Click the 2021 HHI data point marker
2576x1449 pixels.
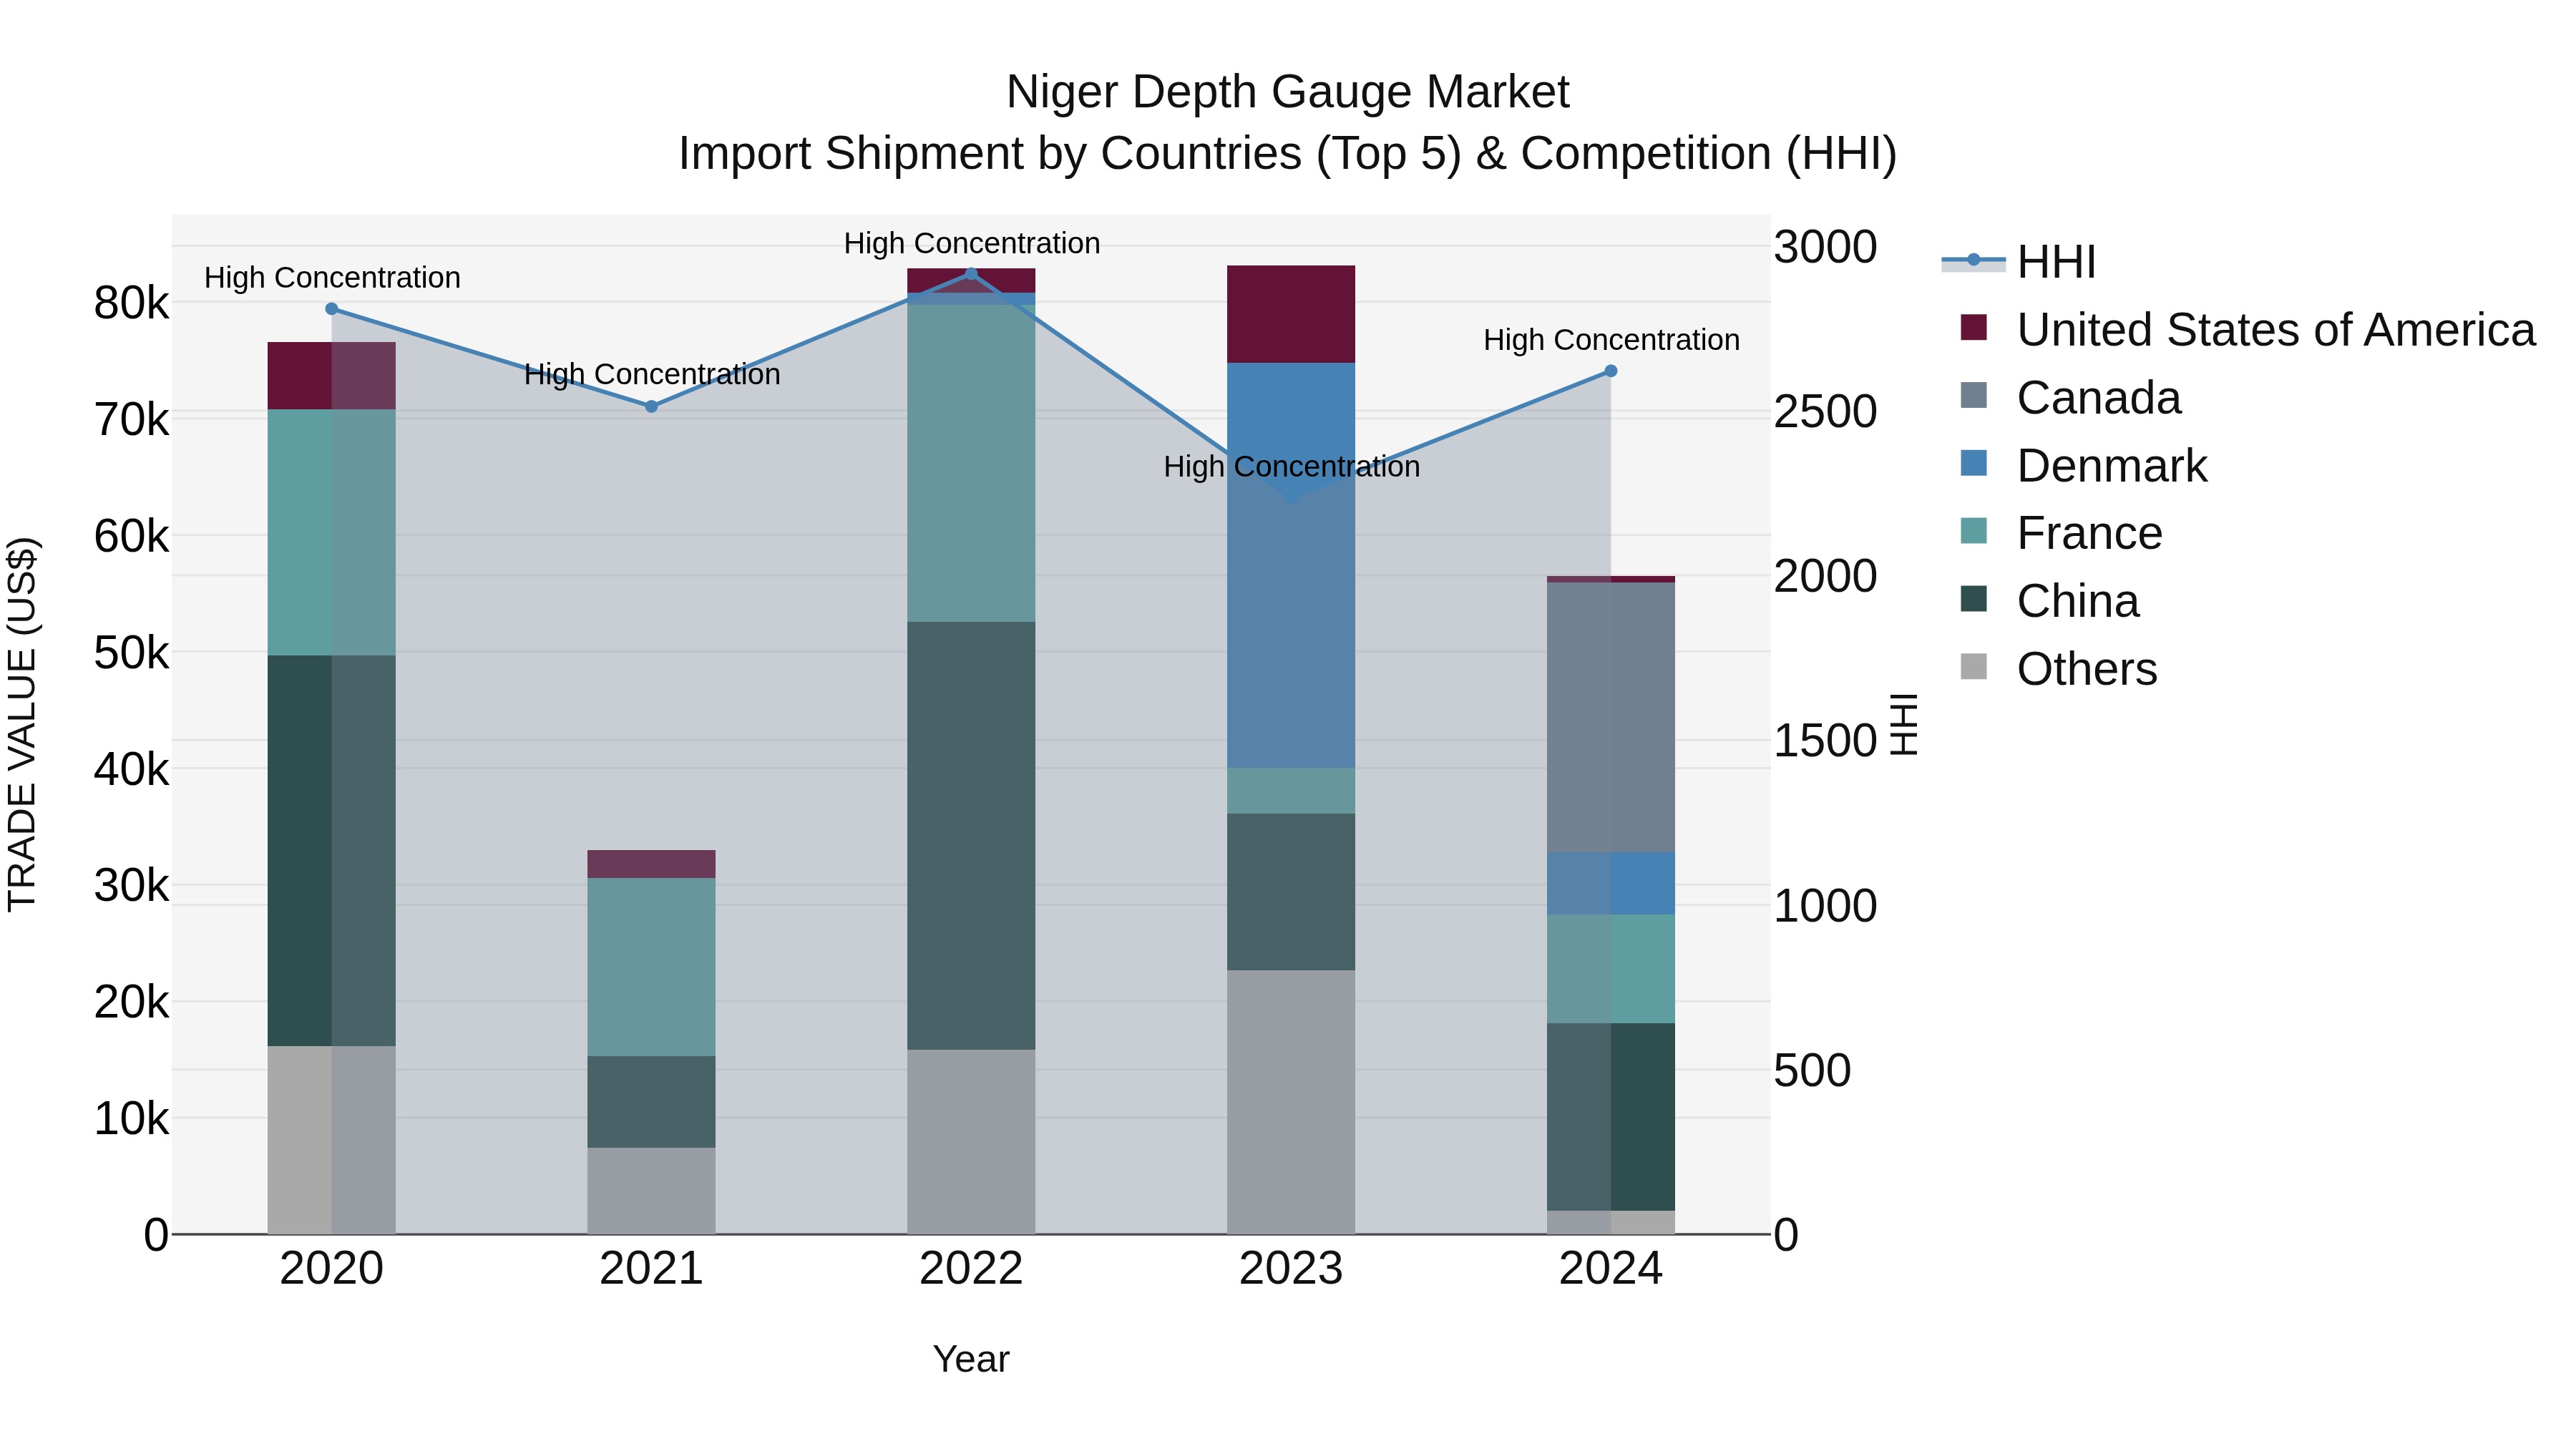651,407
